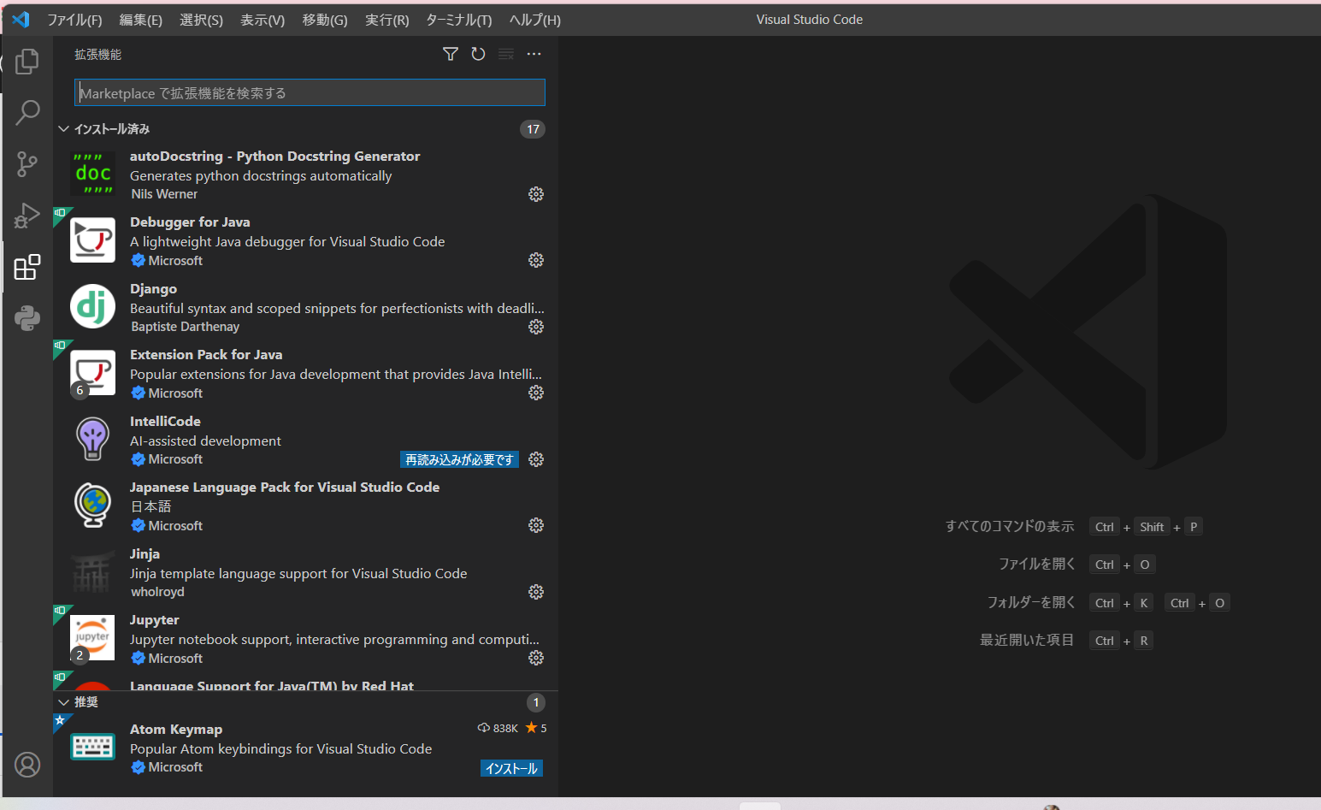
Task: Open Run and Debug view
Action: point(27,216)
